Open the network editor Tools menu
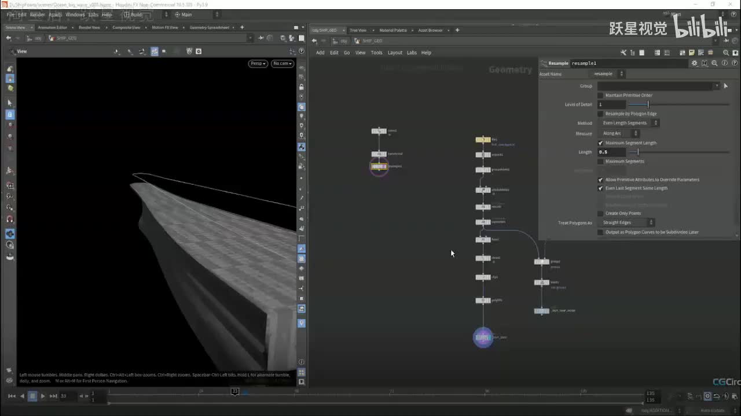741x416 pixels. (376, 53)
